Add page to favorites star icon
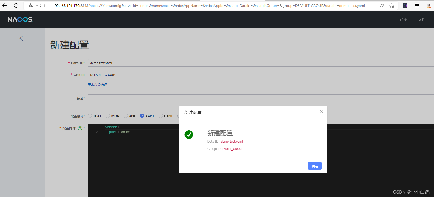This screenshot has height=197, width=434. (392, 6)
